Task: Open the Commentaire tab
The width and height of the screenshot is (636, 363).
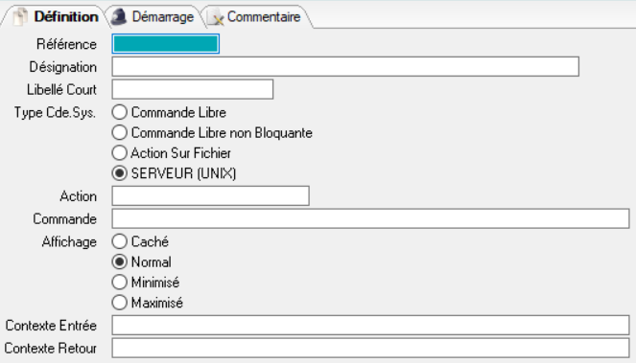Action: tap(256, 17)
